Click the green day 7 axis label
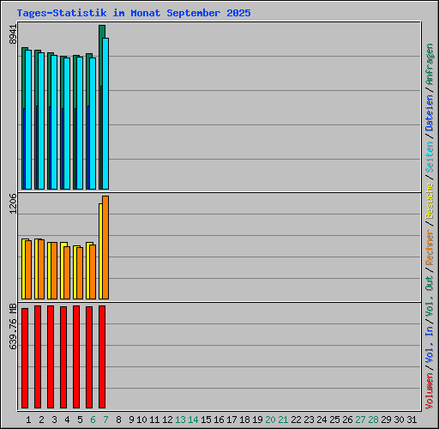Screen dimensions: 439x429 click(105, 420)
